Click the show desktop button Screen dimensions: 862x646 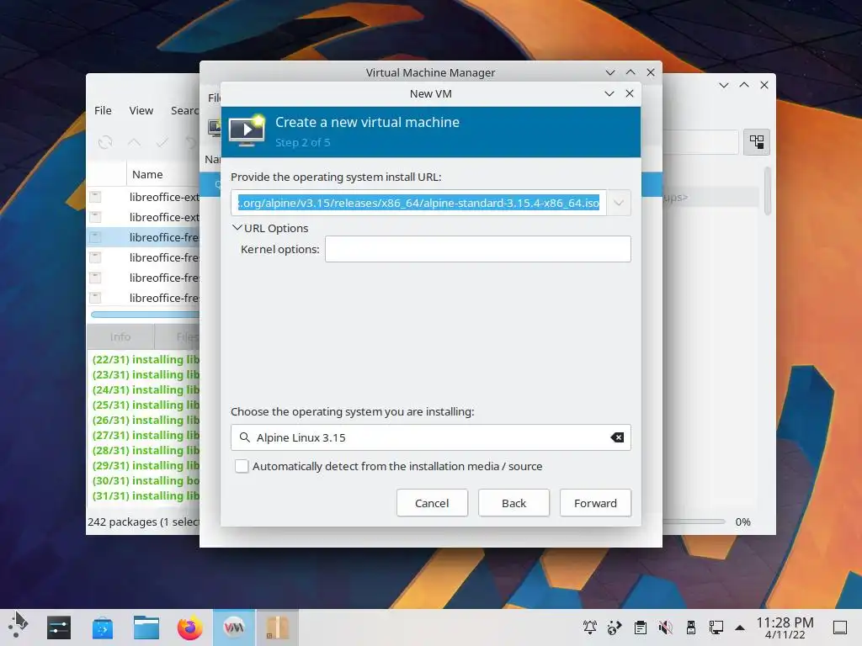pyautogui.click(x=840, y=627)
